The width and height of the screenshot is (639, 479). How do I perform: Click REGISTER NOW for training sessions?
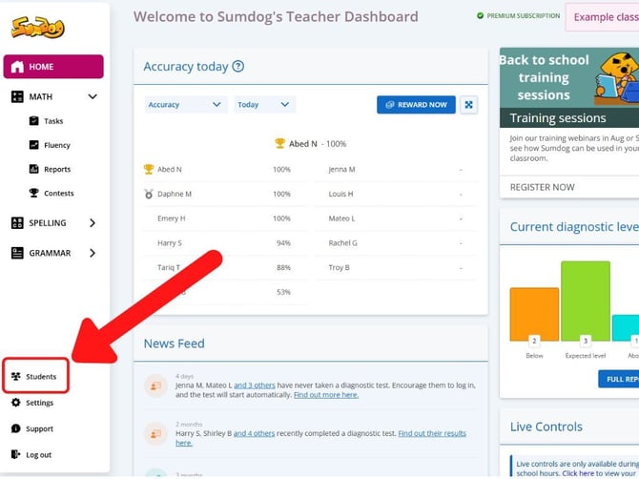(543, 187)
